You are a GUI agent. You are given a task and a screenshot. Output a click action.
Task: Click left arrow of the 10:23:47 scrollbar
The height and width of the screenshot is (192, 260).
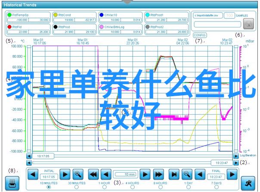[29, 163]
